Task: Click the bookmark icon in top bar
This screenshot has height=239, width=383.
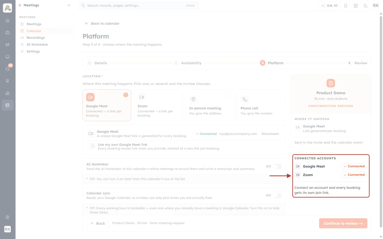Action: (x=346, y=6)
